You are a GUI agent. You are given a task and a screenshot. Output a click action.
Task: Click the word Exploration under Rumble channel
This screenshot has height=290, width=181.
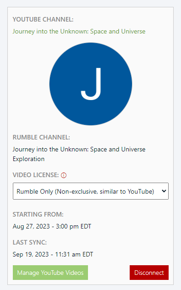(x=28, y=159)
